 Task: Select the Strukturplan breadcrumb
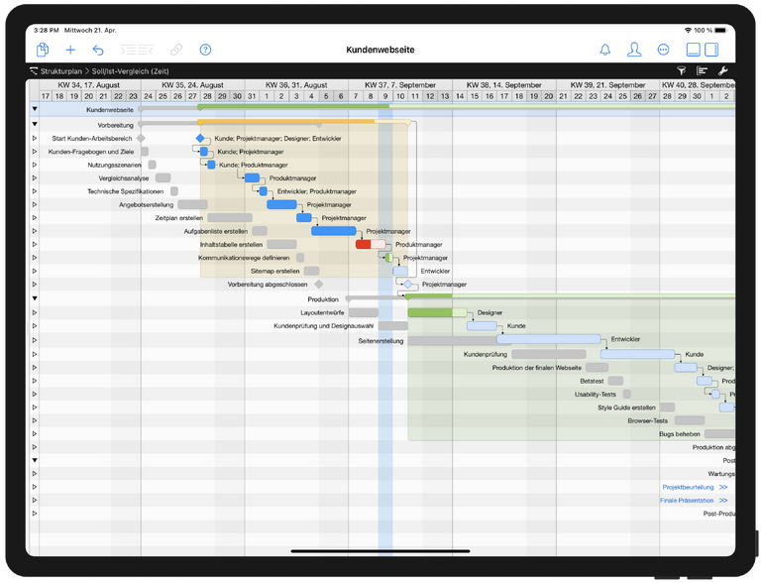[x=61, y=71]
